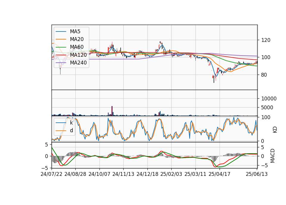Click the 120 price axis label
Screen dimensions: 286x205
click(266, 40)
